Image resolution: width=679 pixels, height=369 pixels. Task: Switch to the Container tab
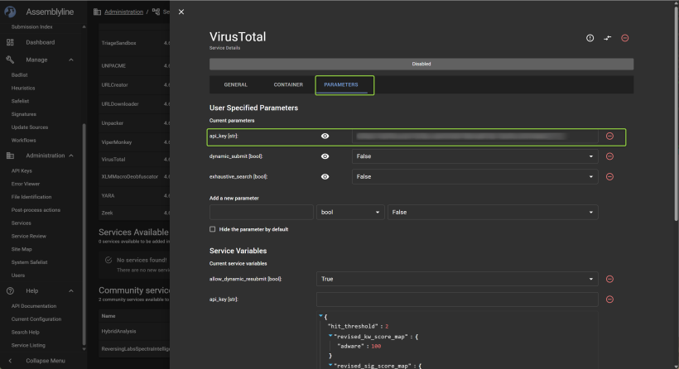(x=288, y=84)
